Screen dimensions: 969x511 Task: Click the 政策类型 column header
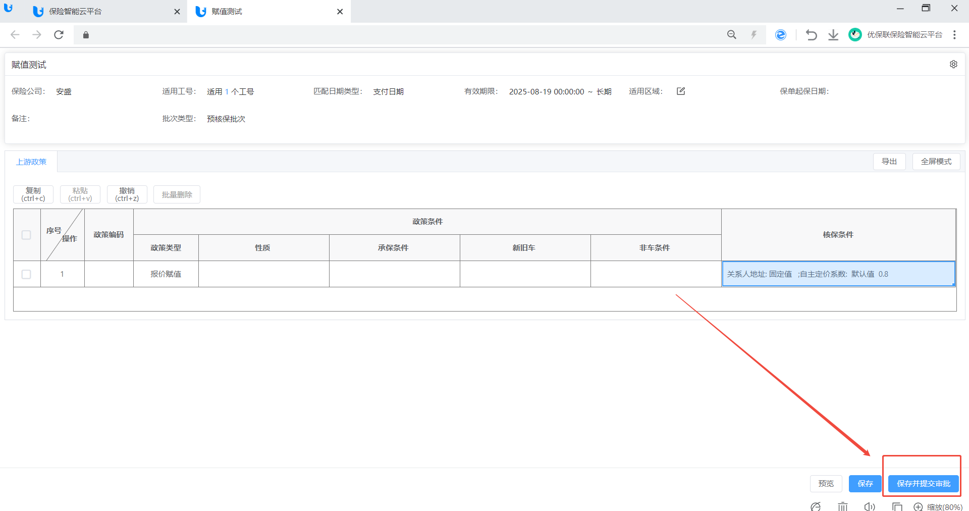tap(166, 248)
